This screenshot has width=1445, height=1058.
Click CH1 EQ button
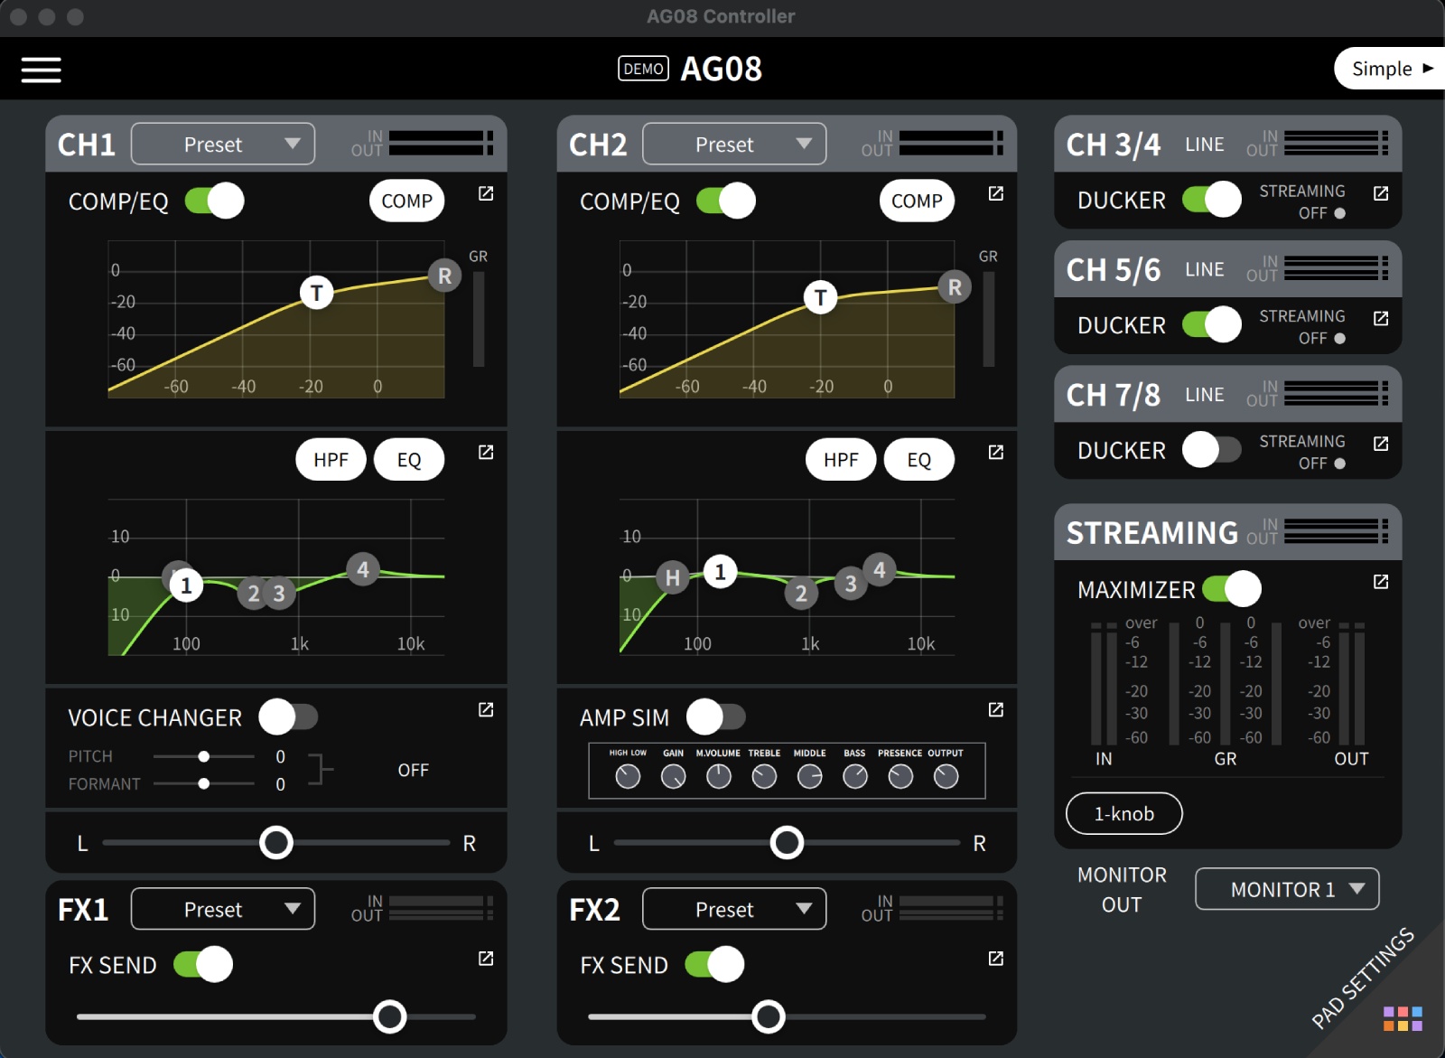[x=408, y=460]
